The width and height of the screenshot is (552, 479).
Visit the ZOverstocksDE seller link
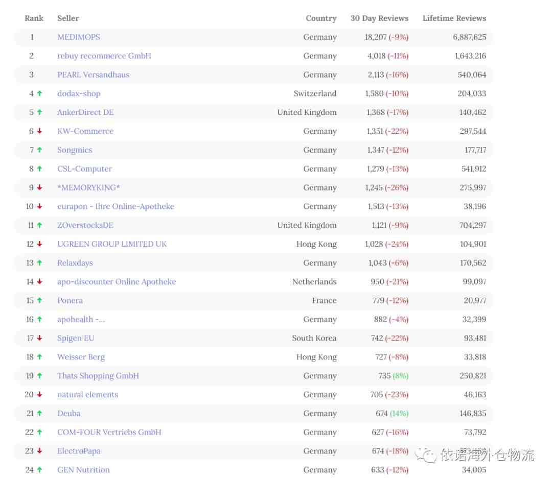(x=85, y=225)
